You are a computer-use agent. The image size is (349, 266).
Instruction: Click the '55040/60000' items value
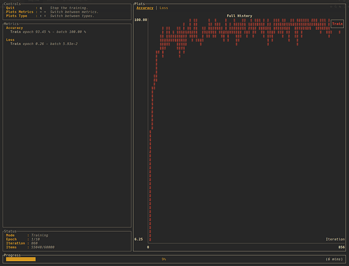[x=43, y=247]
